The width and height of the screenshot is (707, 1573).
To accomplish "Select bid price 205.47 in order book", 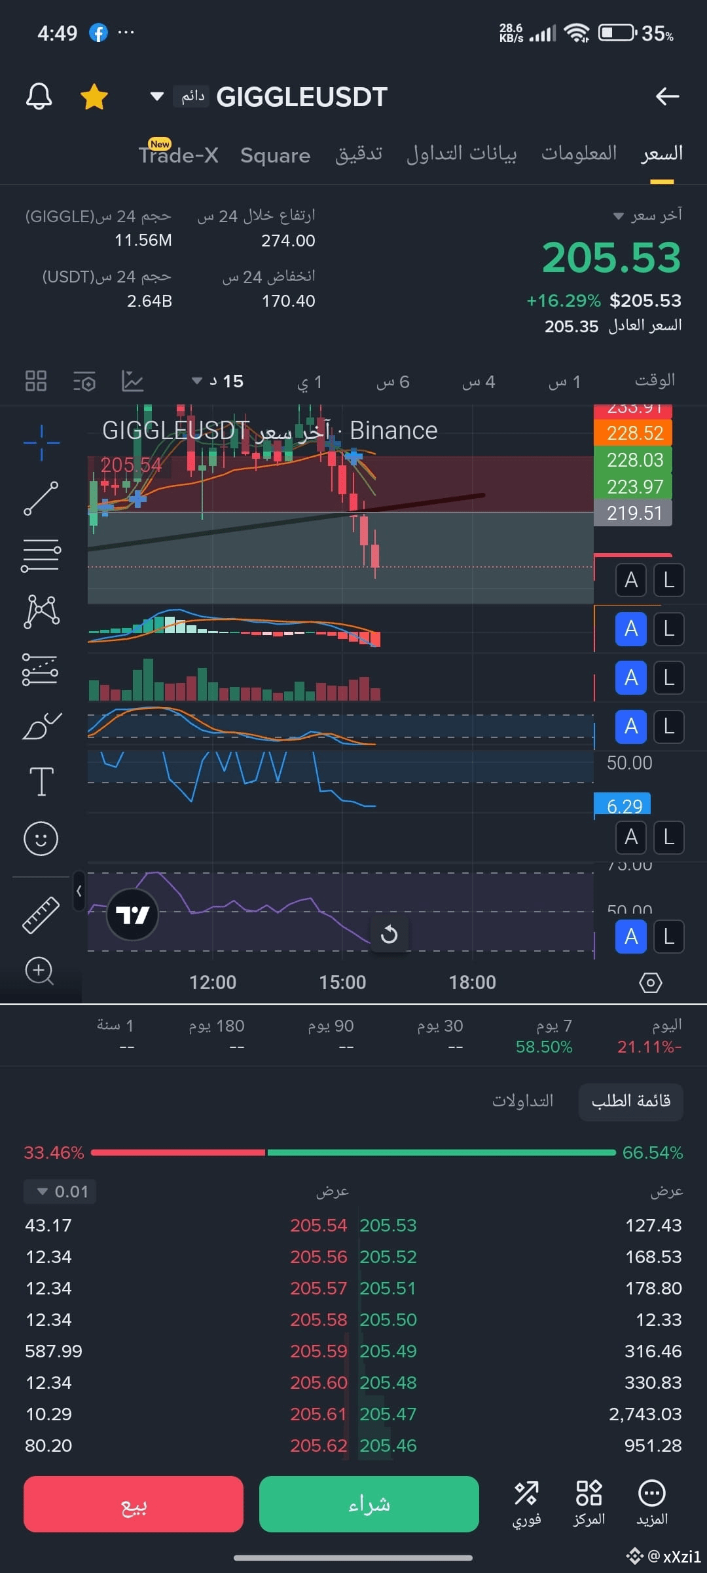I will [x=388, y=1414].
